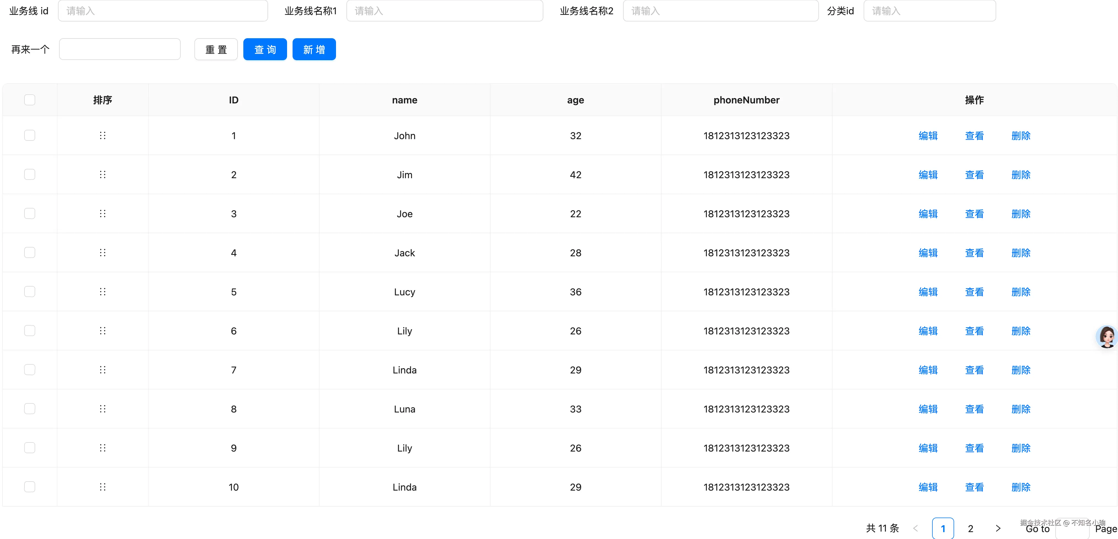Click the drag handle for Joe's row
This screenshot has width=1118, height=539.
pyautogui.click(x=103, y=213)
